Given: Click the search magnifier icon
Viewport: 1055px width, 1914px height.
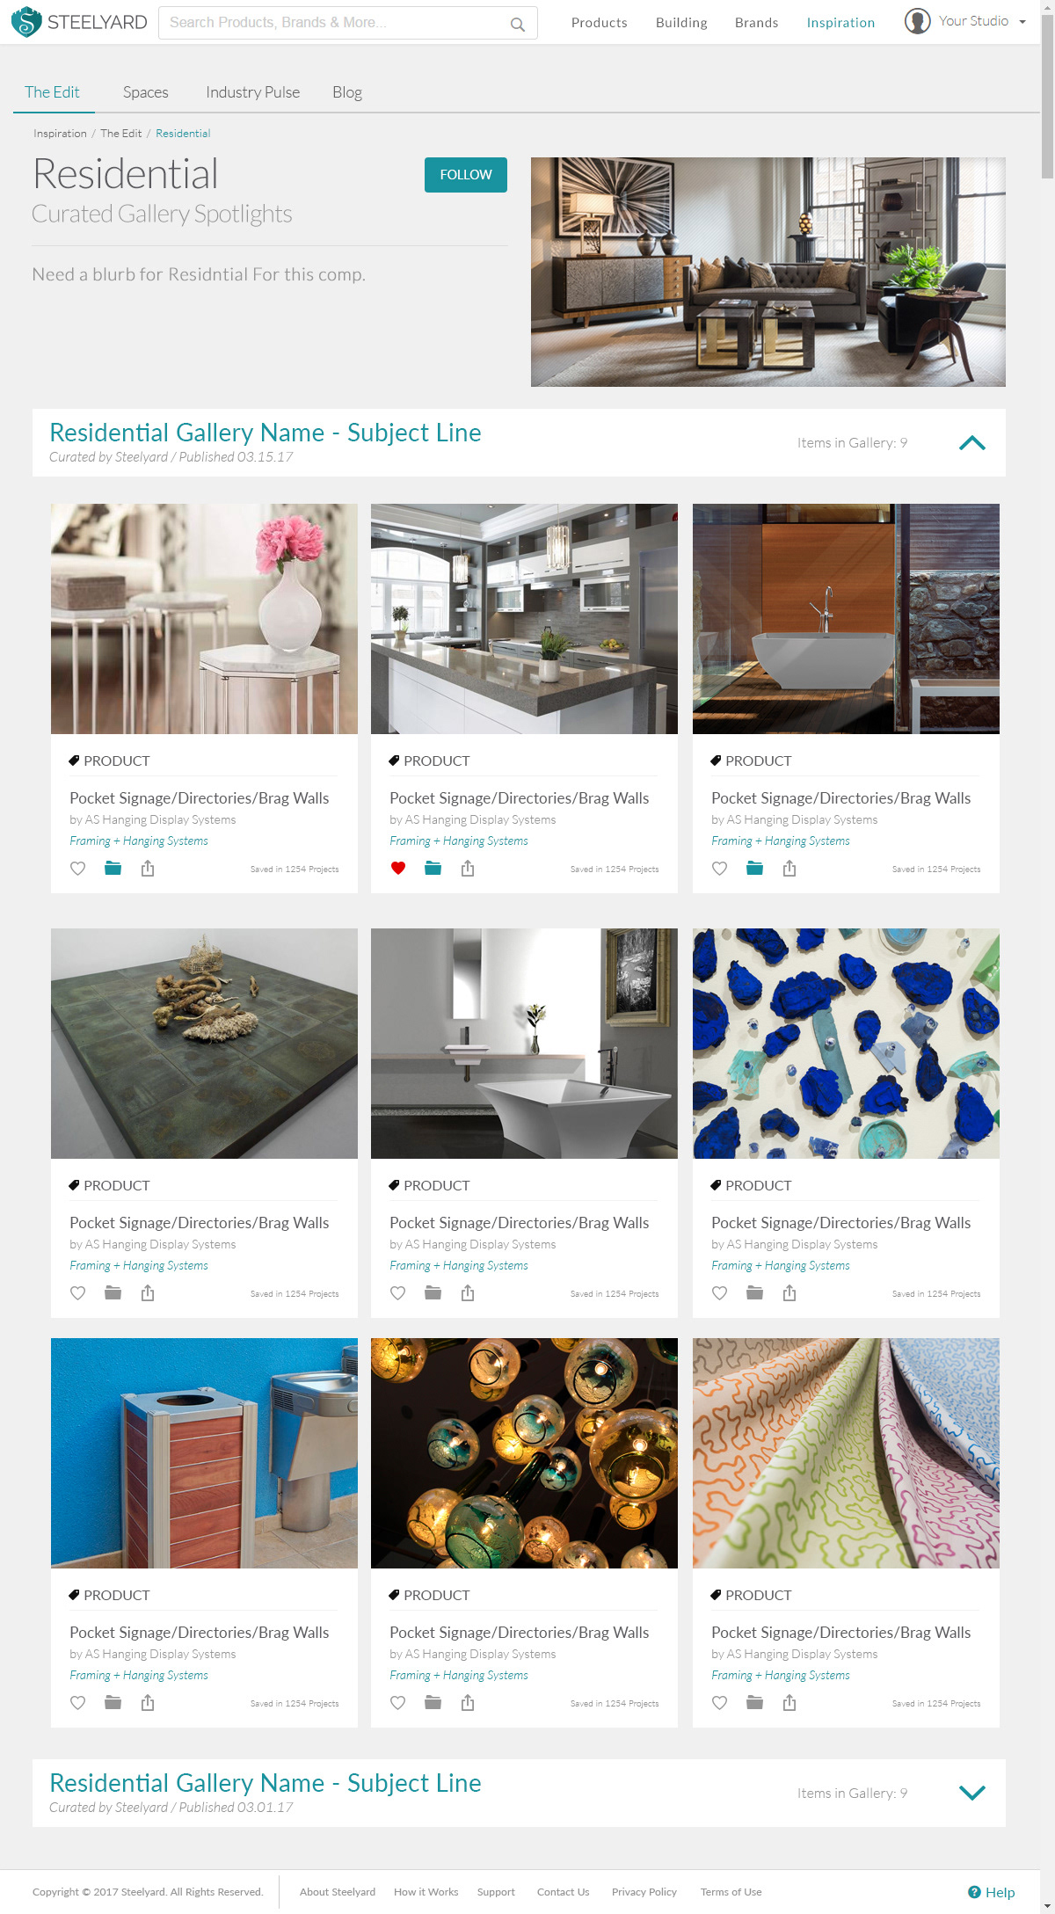Looking at the screenshot, I should pos(518,24).
